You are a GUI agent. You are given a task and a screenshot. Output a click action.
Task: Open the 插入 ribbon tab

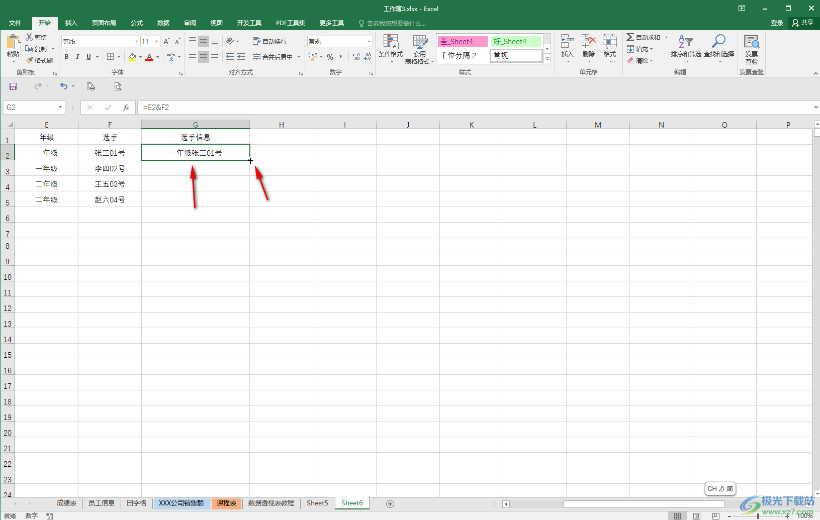pos(71,23)
